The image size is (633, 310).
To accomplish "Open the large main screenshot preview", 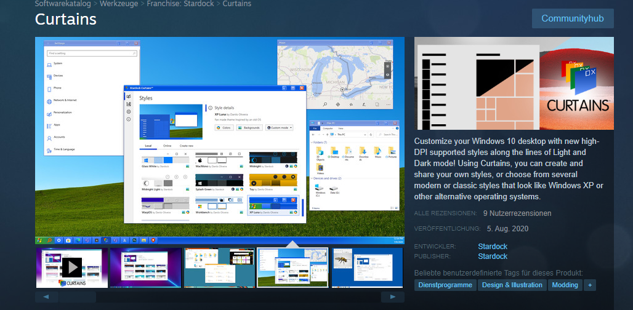I will point(220,141).
